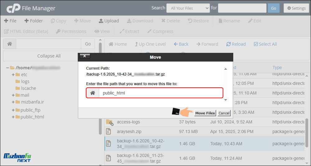Create a new folder with + Folder
The image size is (311, 166).
click(x=33, y=21)
